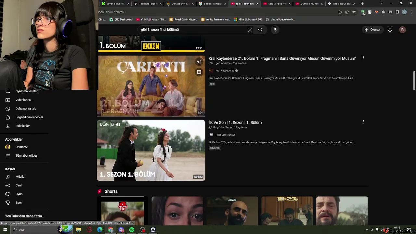Click the share page icon in address bar
The image size is (416, 234).
pyautogui.click(x=347, y=12)
